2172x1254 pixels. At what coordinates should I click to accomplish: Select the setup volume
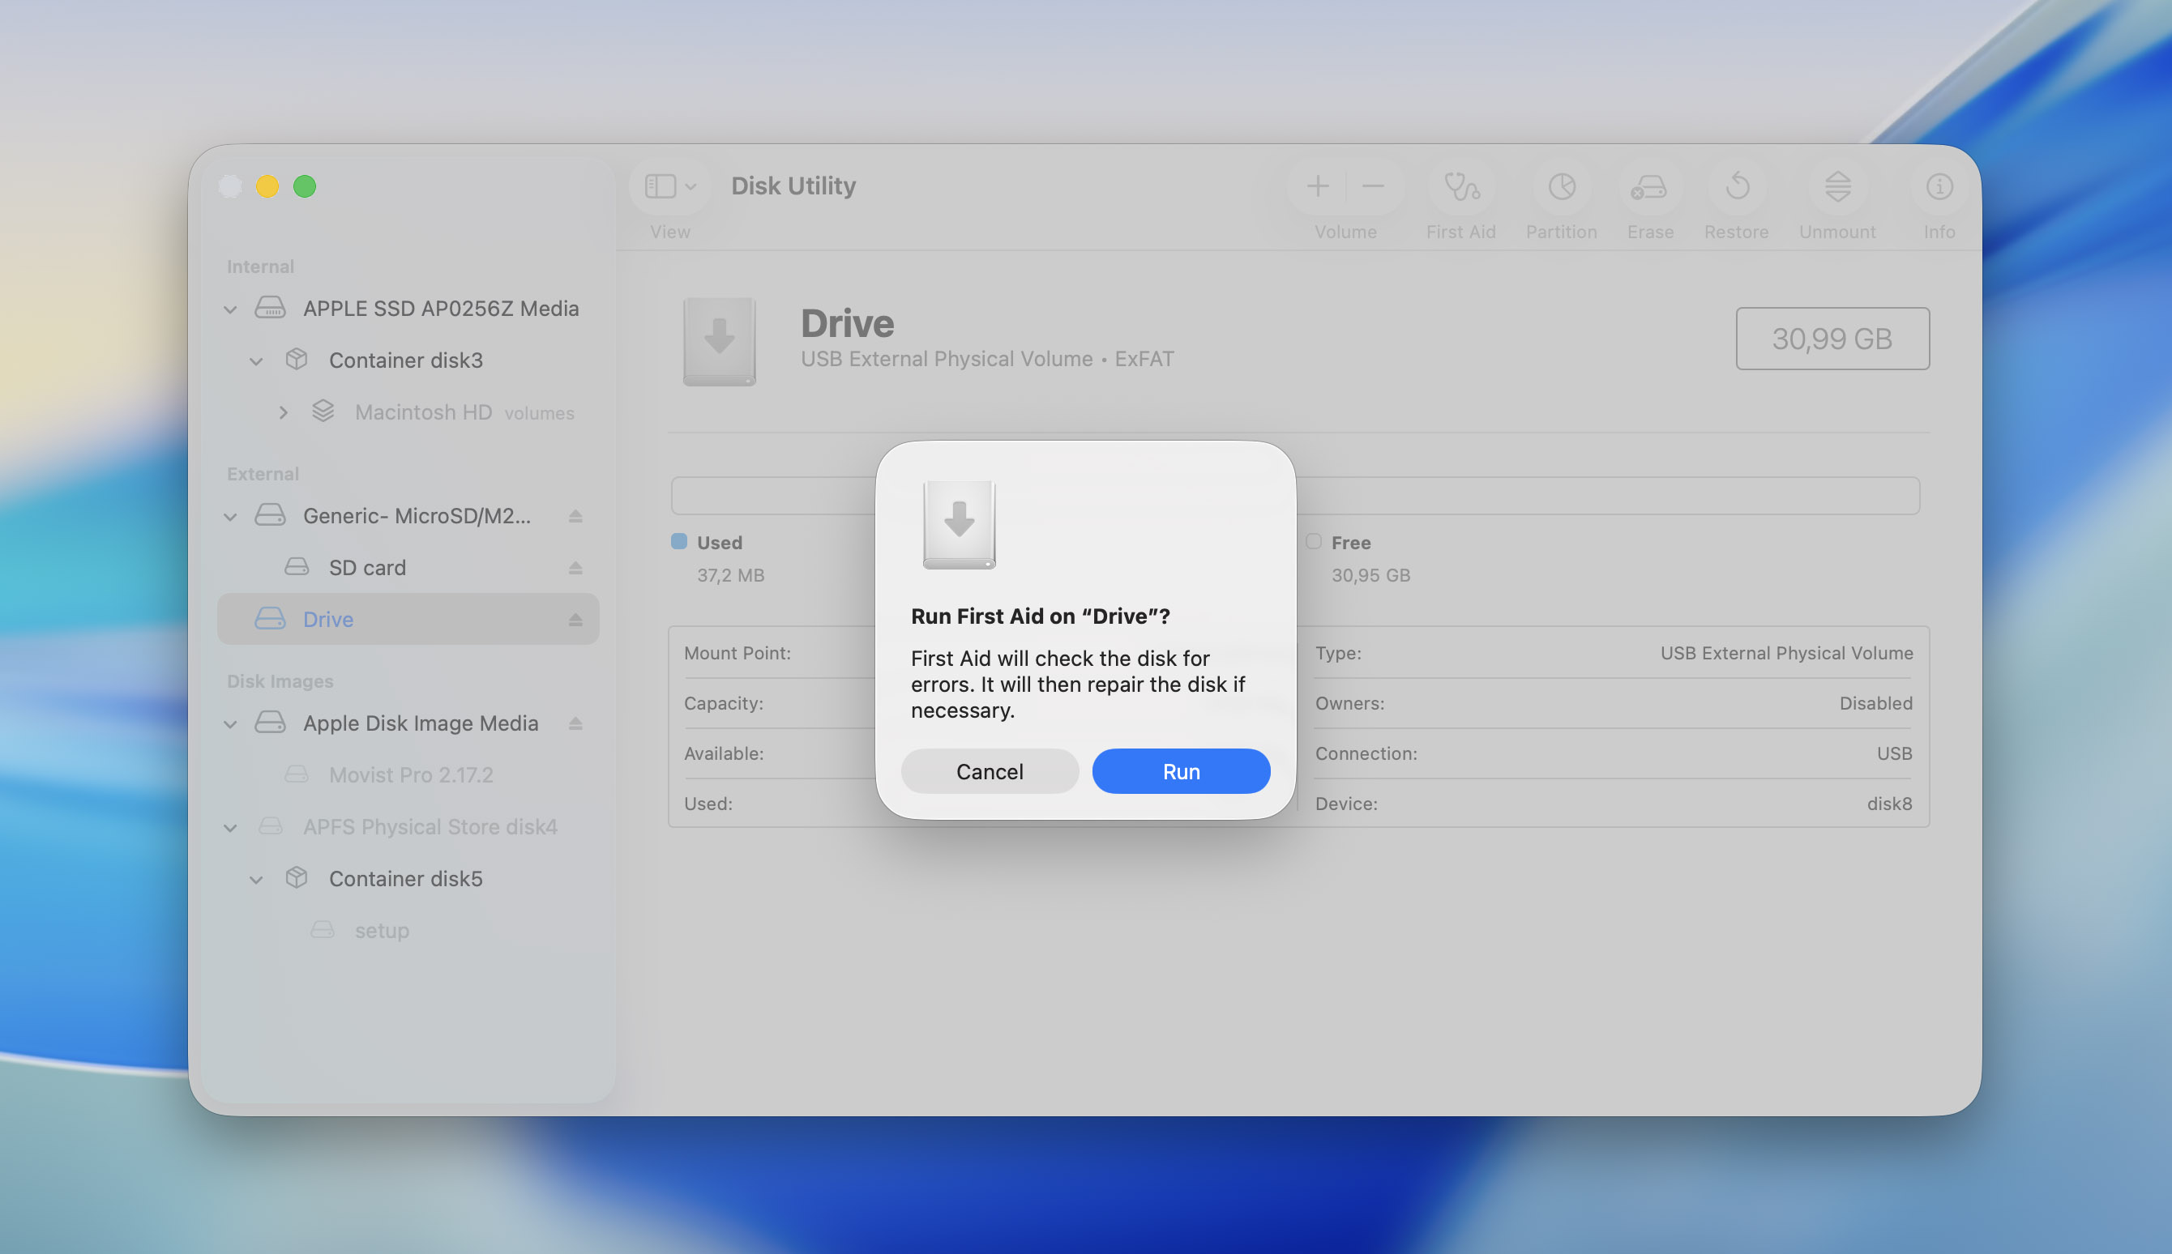(x=408, y=930)
